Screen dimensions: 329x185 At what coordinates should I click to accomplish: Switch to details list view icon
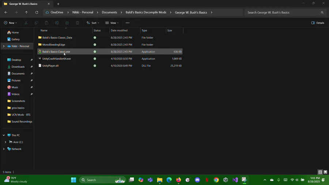click(320, 172)
